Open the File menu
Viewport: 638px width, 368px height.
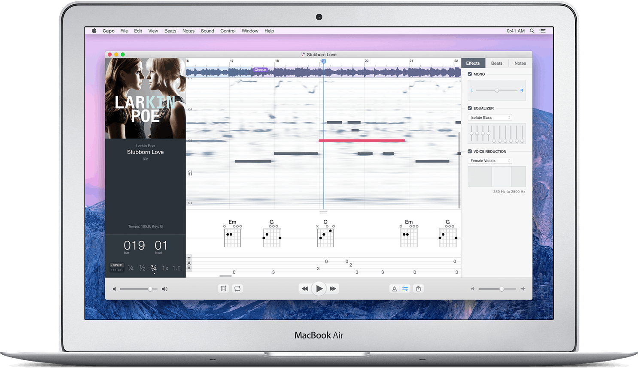[x=124, y=31]
